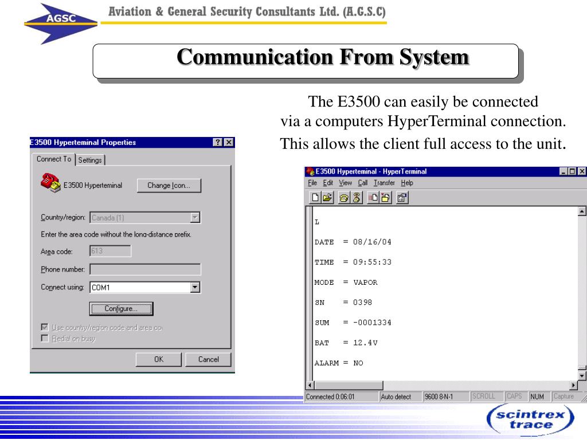
Task: Click the Configure... button
Action: click(121, 309)
